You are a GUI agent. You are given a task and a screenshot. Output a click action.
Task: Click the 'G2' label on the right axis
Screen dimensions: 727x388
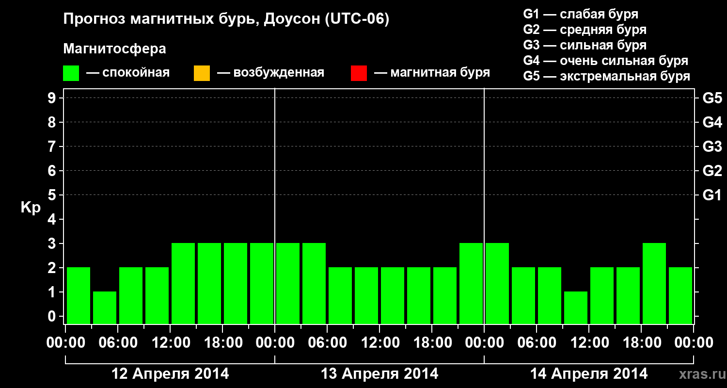pyautogui.click(x=712, y=171)
